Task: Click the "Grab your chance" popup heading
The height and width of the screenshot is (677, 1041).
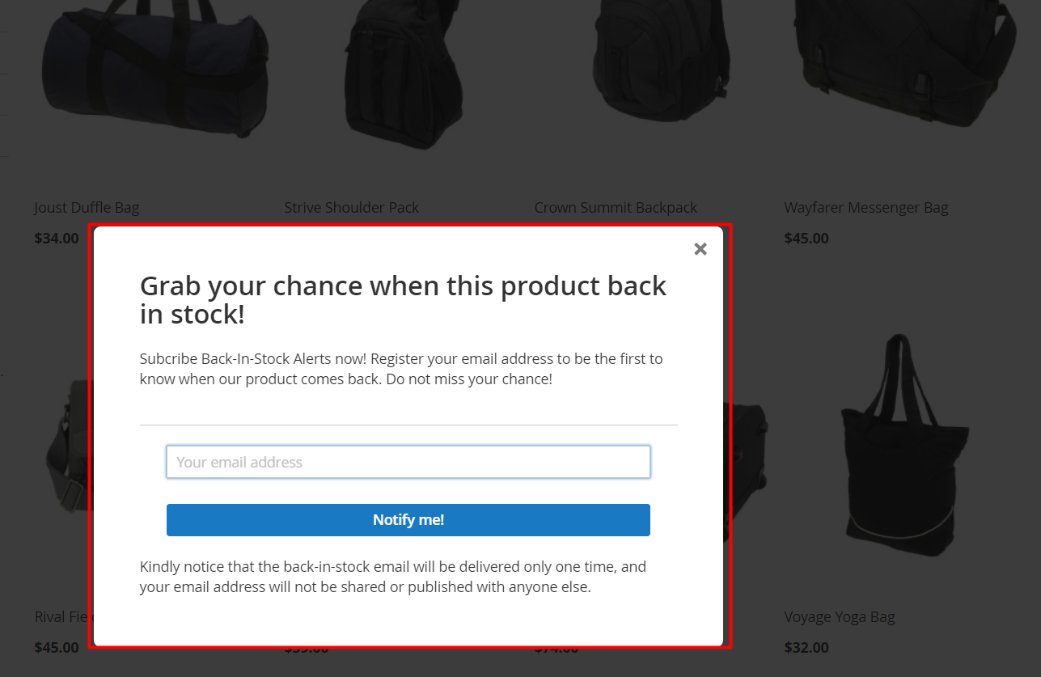Action: (403, 299)
